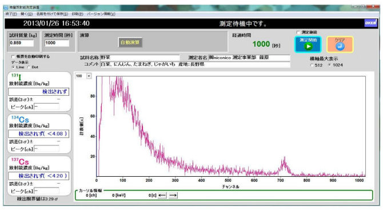
Task: Set horizontal axis maximum to 1024
Action: (329, 65)
